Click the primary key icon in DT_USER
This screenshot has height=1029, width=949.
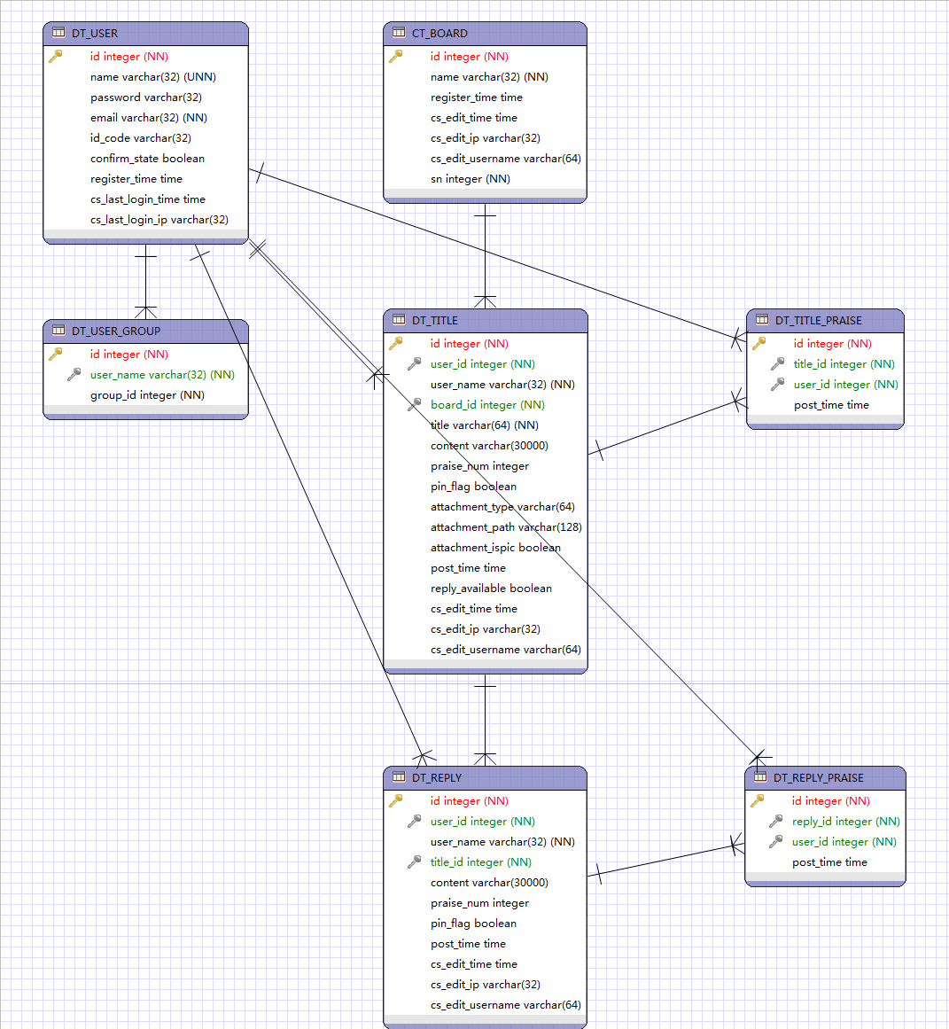point(56,57)
